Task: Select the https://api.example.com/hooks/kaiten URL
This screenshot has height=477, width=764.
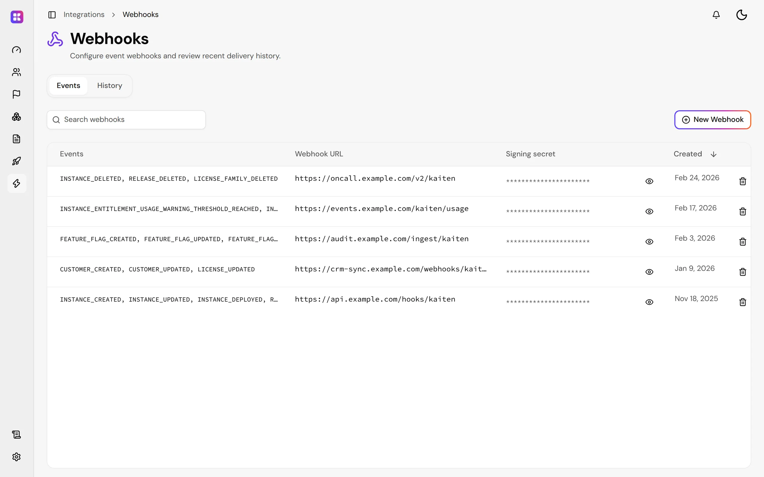Action: coord(375,299)
